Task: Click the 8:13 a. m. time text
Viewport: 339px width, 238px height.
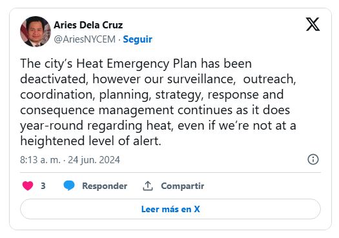Action: click(40, 160)
